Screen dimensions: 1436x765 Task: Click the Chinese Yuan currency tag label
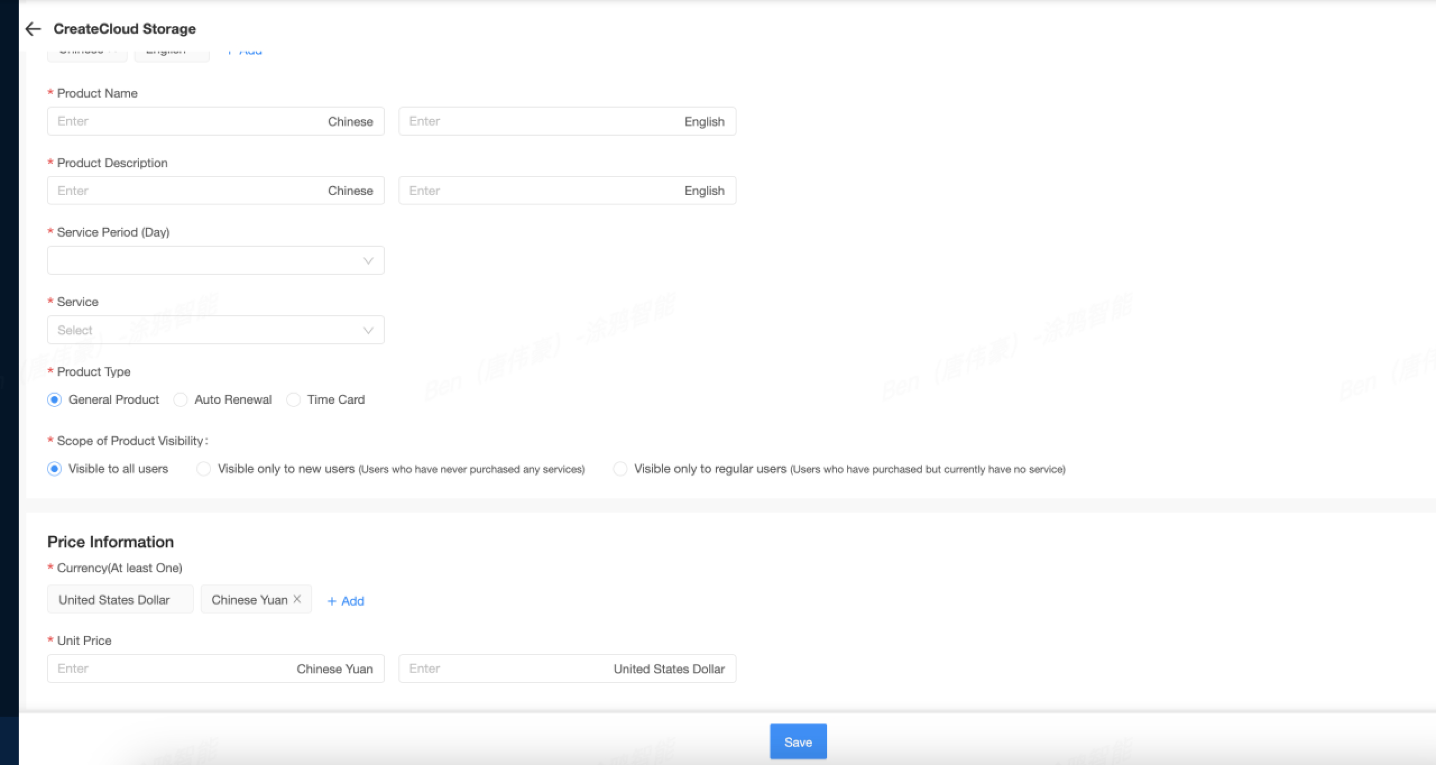pyautogui.click(x=250, y=600)
